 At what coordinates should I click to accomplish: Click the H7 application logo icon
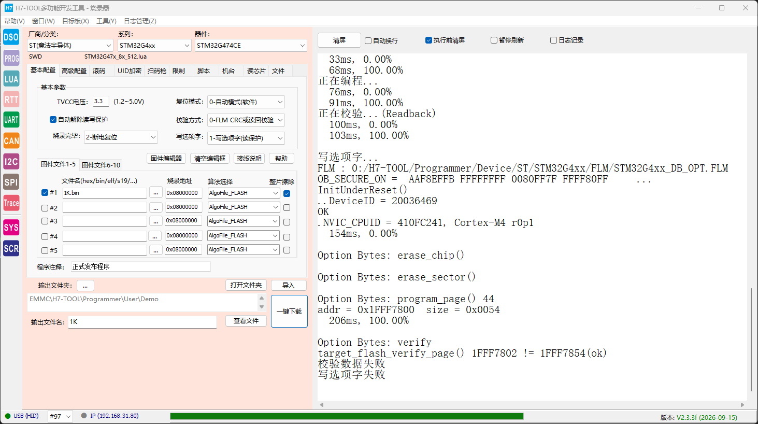(9, 8)
